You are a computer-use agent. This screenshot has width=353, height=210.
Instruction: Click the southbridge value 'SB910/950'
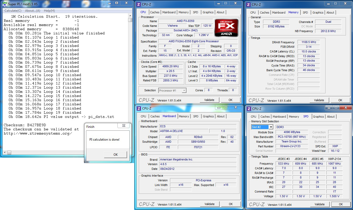pos(198,142)
